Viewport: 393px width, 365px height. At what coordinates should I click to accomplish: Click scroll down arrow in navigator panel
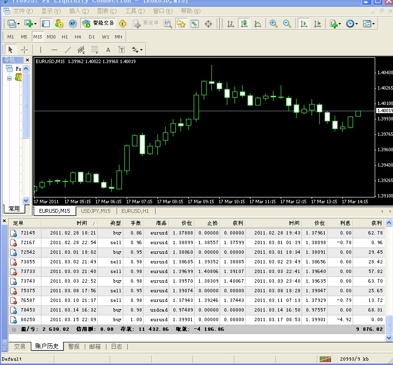pos(26,200)
